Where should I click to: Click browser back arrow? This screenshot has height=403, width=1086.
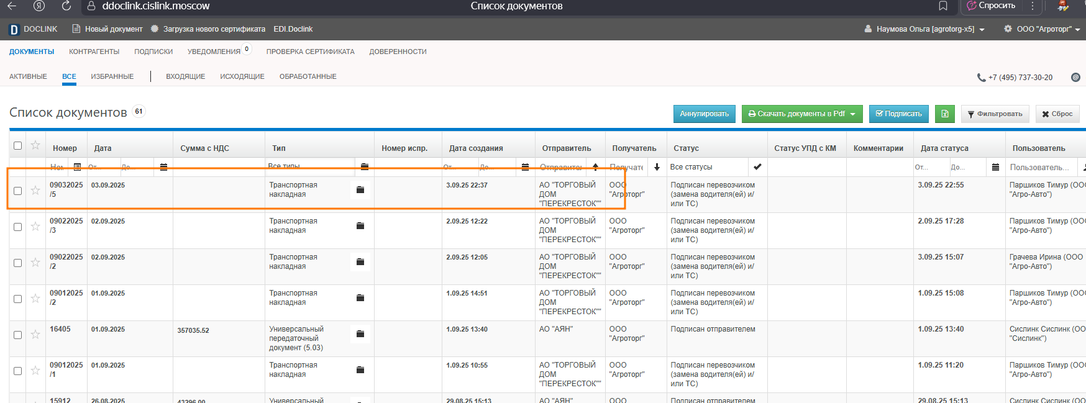pyautogui.click(x=12, y=6)
